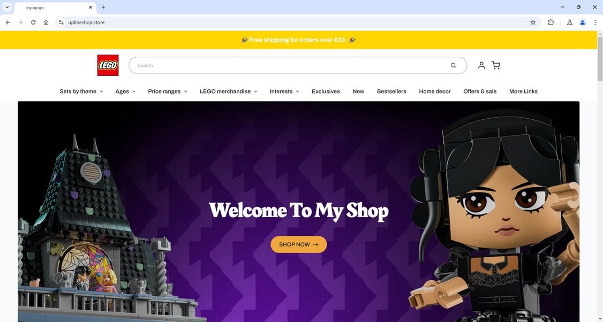
Task: Open the user account icon
Action: 481,65
